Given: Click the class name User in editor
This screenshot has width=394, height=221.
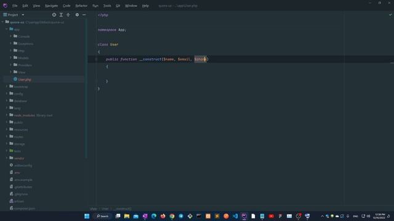Looking at the screenshot, I should pyautogui.click(x=114, y=44).
